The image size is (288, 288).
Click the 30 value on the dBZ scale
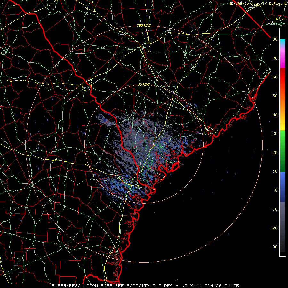pyautogui.click(x=275, y=134)
